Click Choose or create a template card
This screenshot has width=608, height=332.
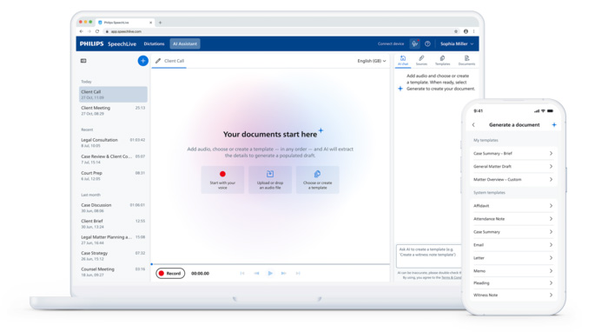click(318, 180)
